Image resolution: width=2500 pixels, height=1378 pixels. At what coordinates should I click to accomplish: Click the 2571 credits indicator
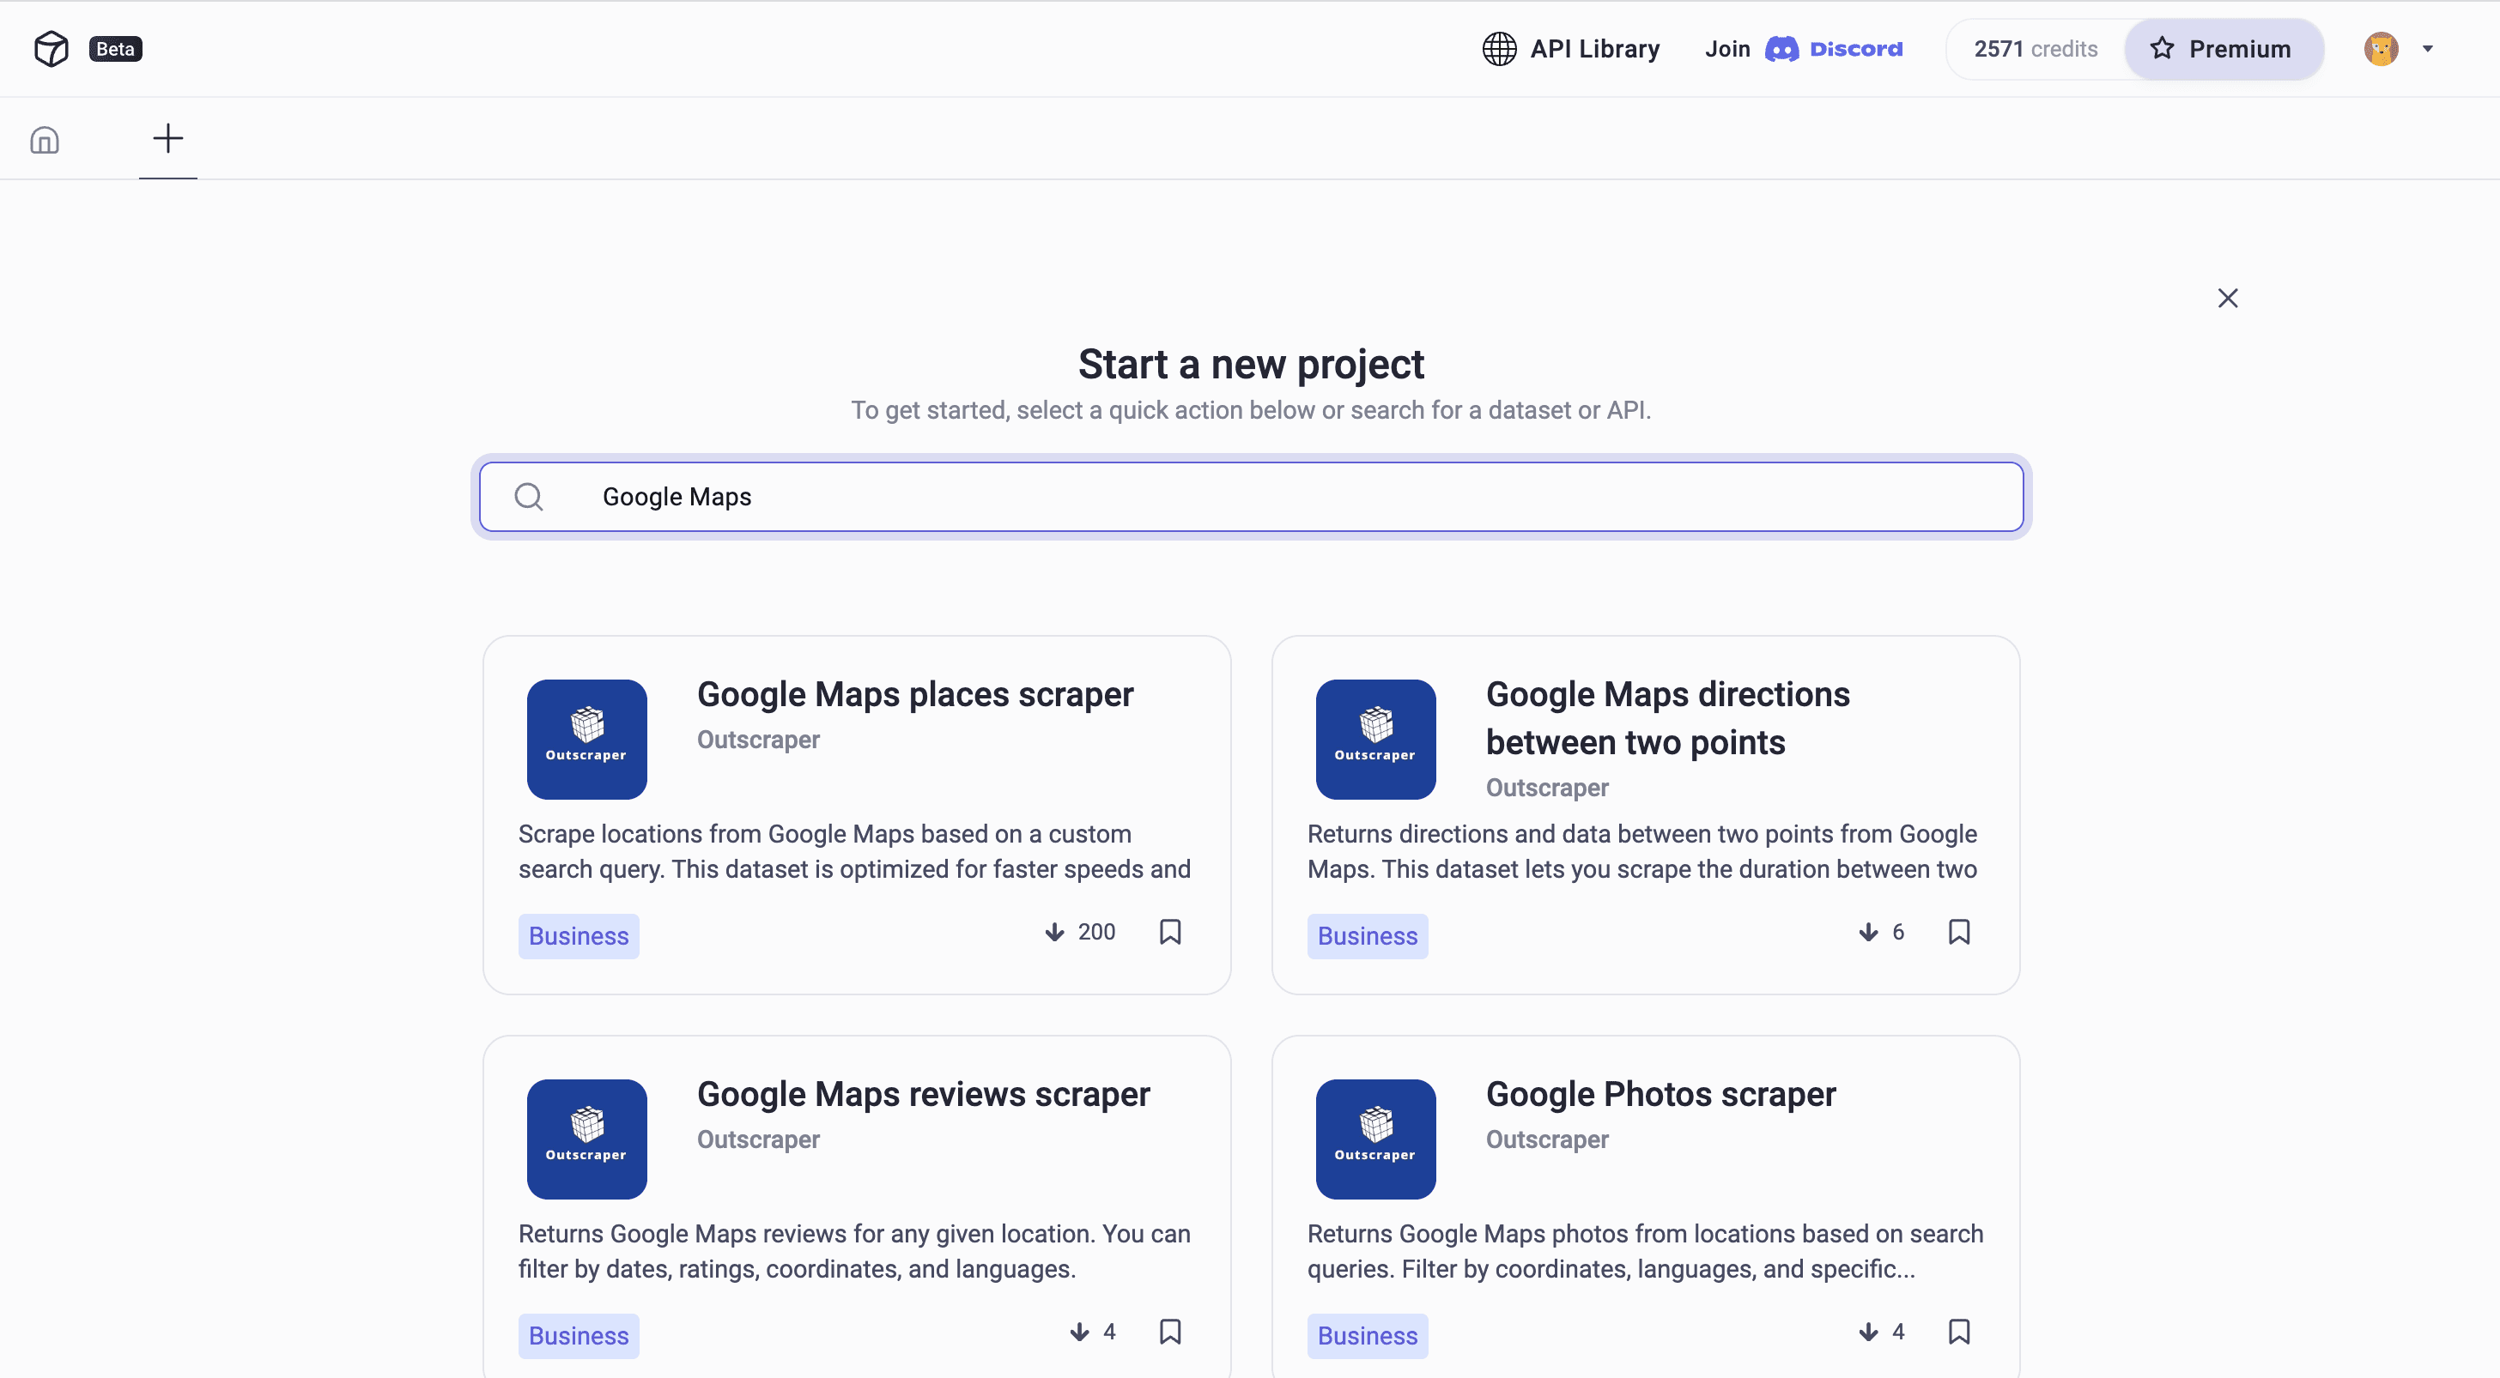(x=2036, y=49)
